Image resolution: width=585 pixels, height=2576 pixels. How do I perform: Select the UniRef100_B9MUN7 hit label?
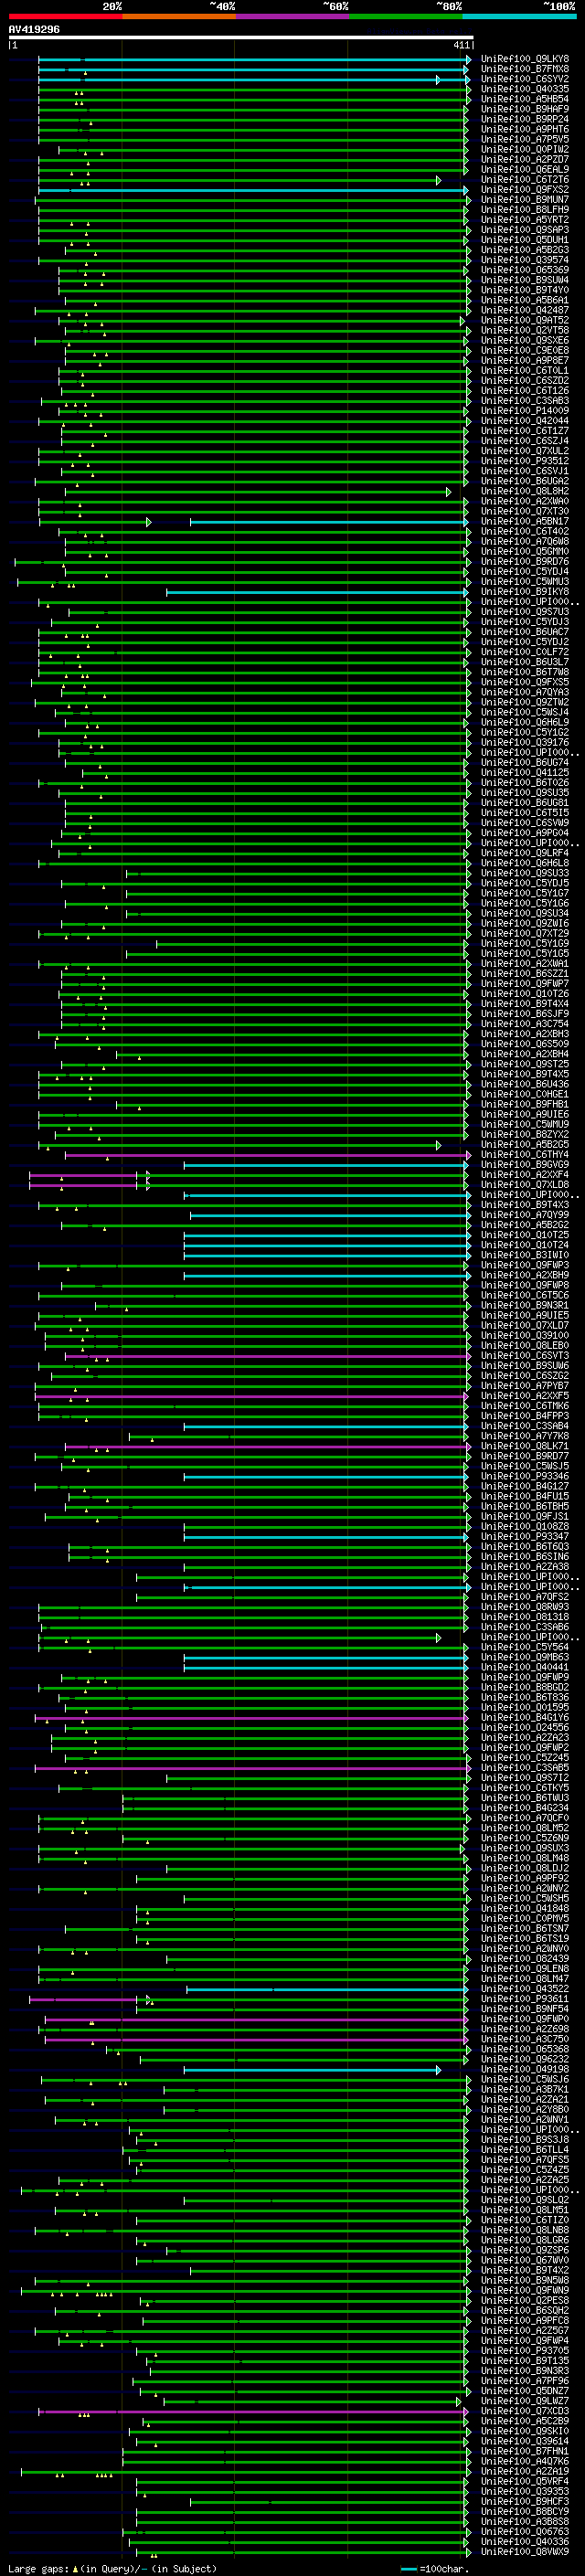tap(525, 200)
